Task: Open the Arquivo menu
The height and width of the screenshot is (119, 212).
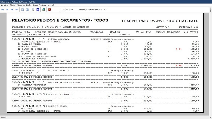Action: 4,5
